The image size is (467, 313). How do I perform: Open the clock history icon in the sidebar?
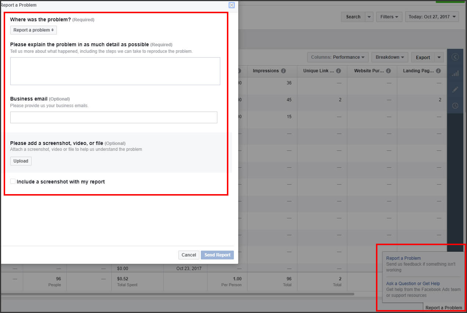(x=455, y=106)
